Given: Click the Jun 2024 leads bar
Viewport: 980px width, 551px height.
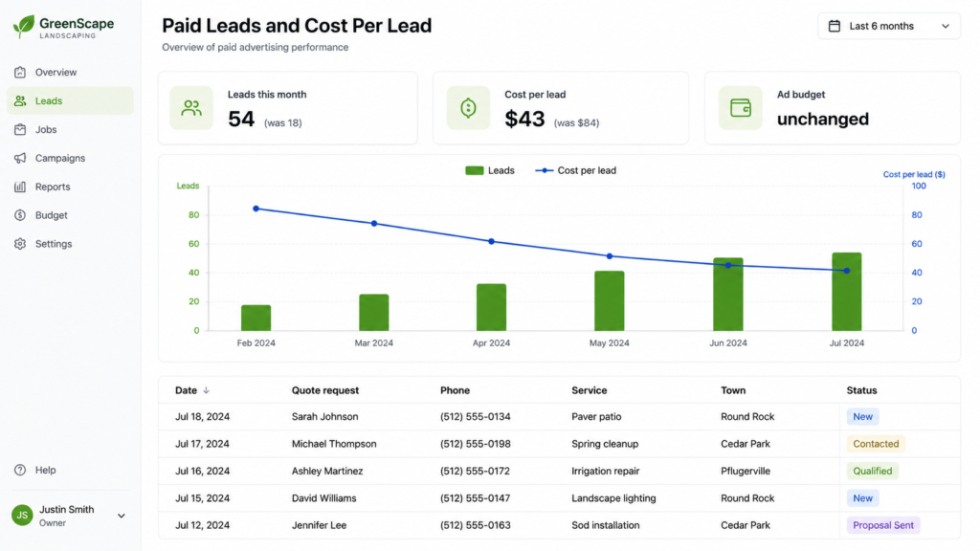Looking at the screenshot, I should click(728, 295).
